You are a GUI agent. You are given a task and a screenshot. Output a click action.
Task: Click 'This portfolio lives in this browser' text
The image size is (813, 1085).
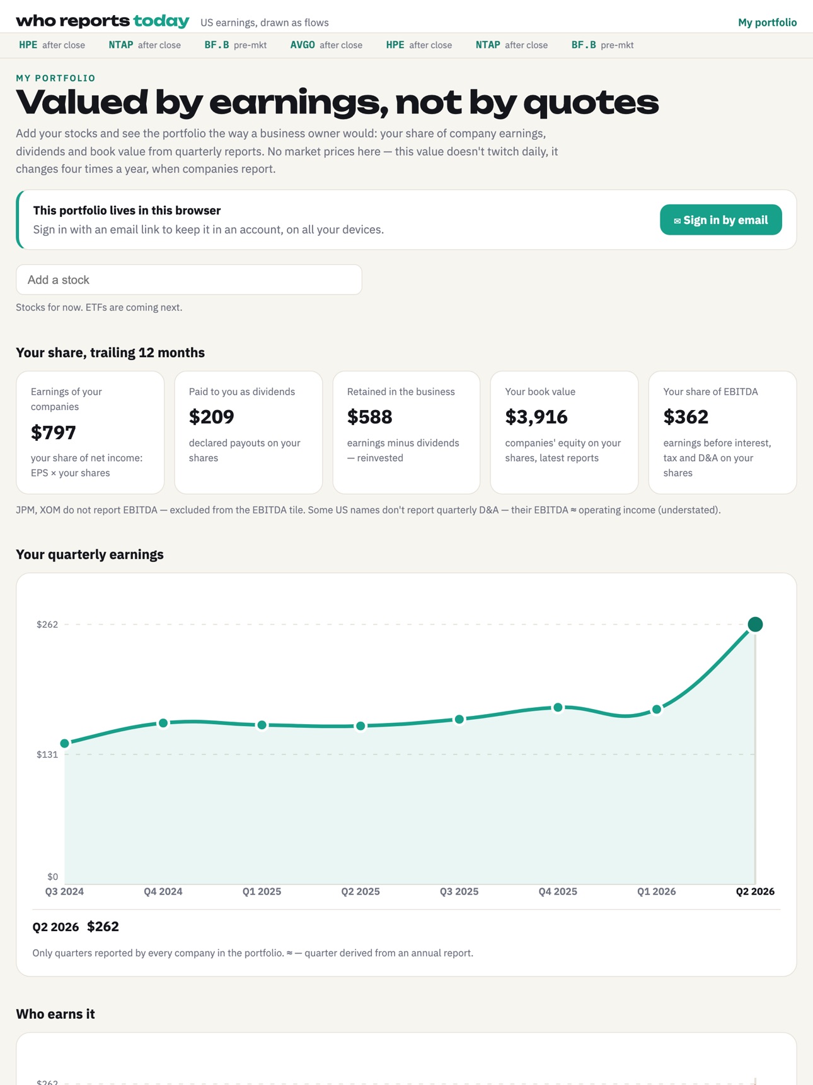(127, 211)
